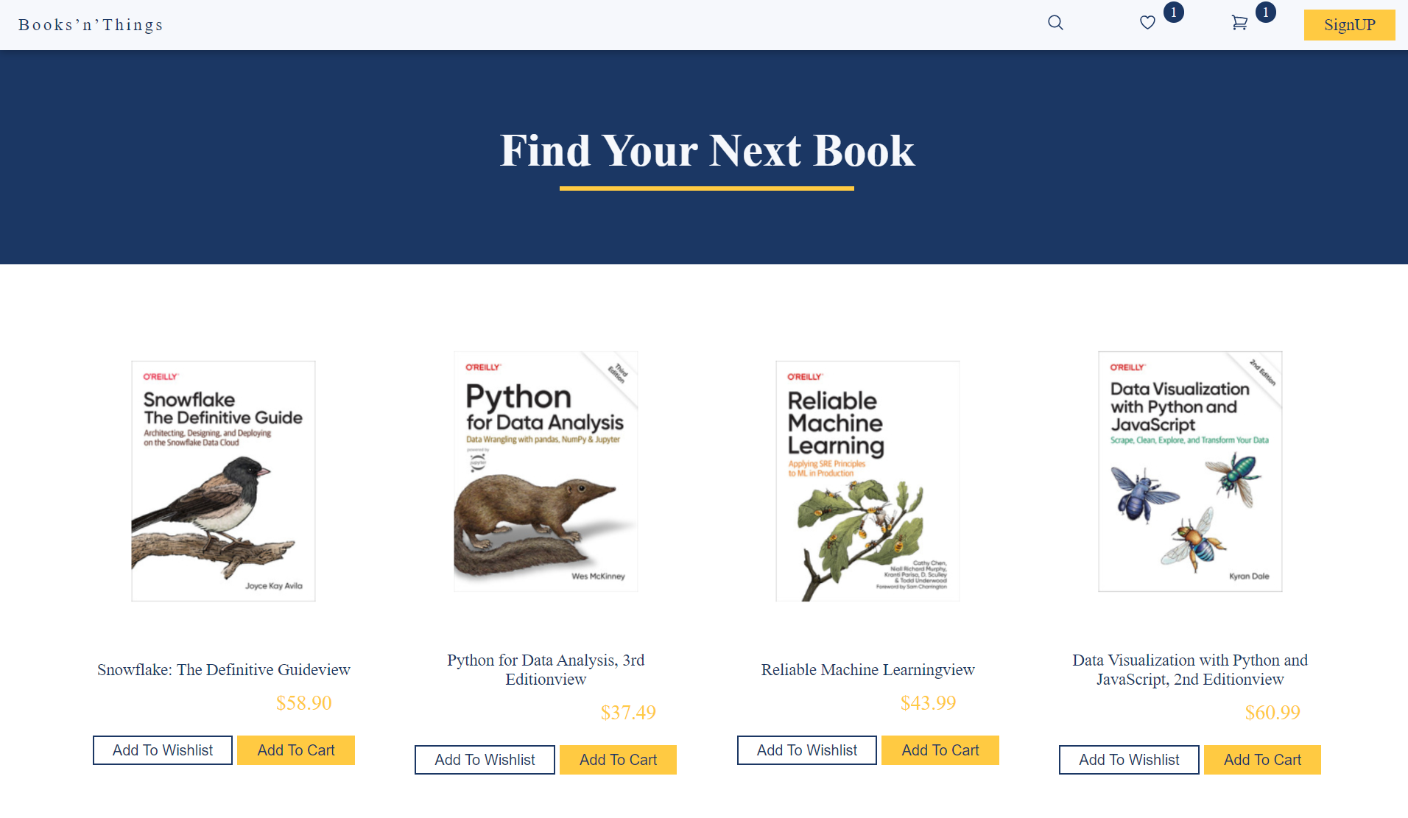Open the search magnifier icon
The image size is (1408, 818).
1055,23
